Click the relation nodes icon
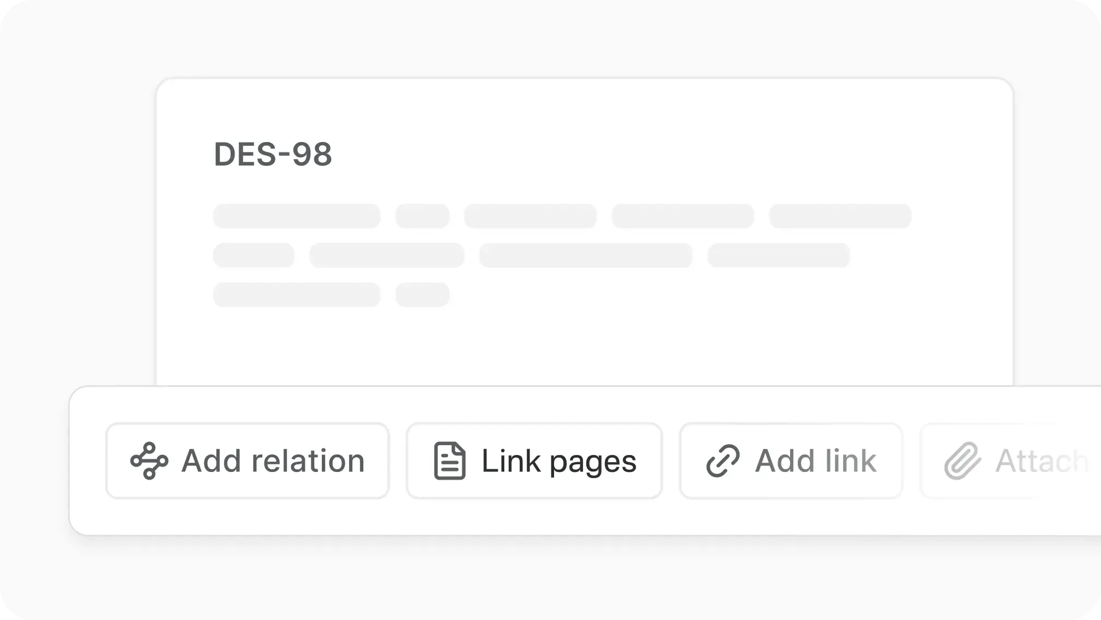Viewport: 1101px width, 620px height. tap(149, 460)
